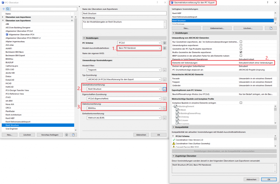Uncheck Brutto-Geometrie der Elemente exportieren
280x184 pixels.
pyautogui.click(x=241, y=52)
